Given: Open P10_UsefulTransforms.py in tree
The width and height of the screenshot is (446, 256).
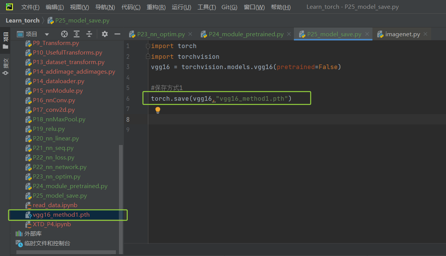Looking at the screenshot, I should click(x=67, y=53).
